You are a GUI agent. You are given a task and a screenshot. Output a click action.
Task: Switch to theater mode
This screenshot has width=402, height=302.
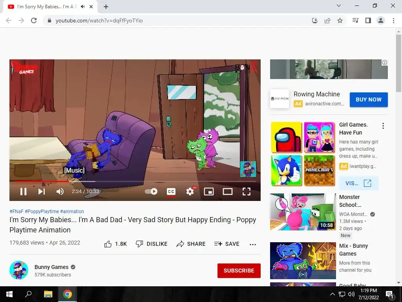tap(227, 192)
